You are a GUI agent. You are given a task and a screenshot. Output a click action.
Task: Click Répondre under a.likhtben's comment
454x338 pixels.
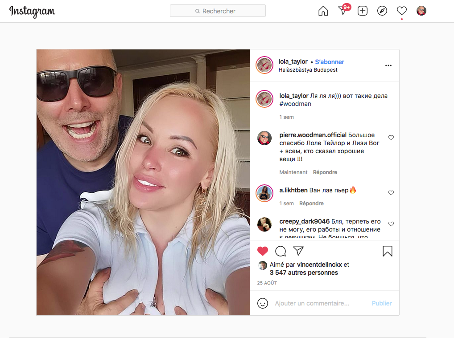pyautogui.click(x=311, y=204)
